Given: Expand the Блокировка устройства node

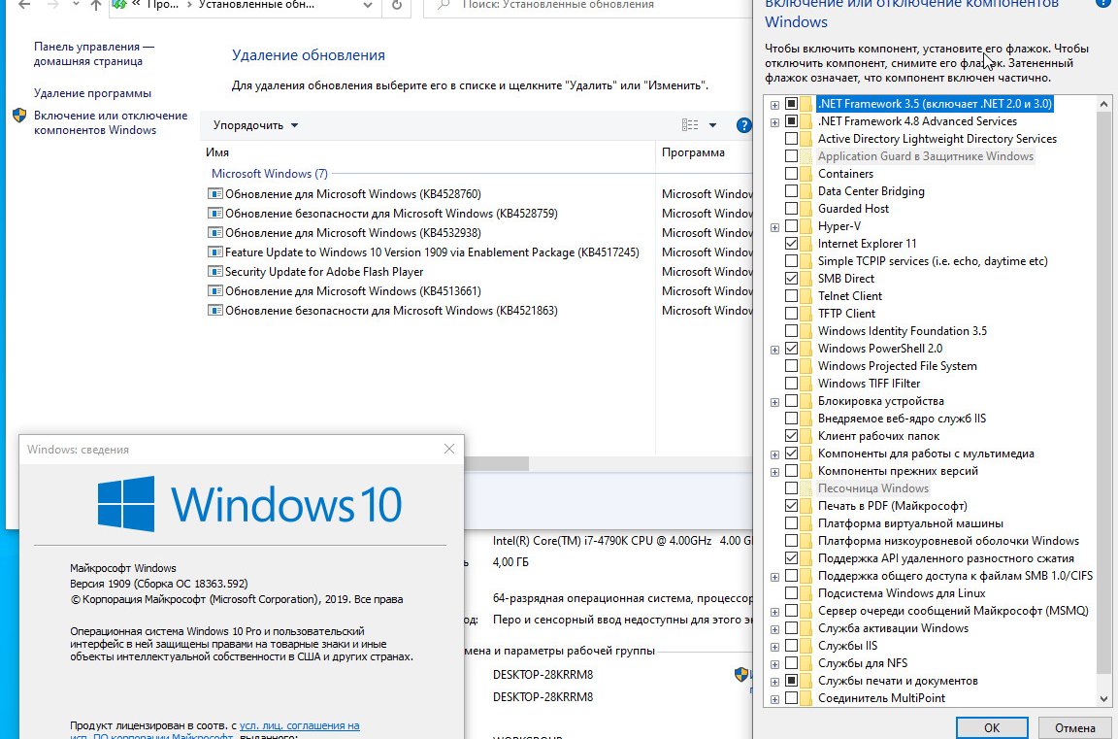Looking at the screenshot, I should point(775,402).
